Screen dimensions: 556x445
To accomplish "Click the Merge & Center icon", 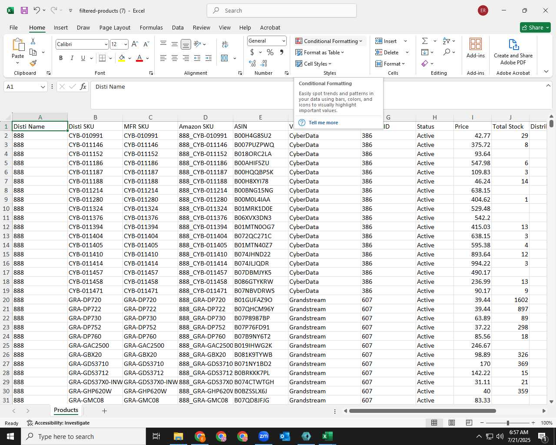I will point(225,58).
